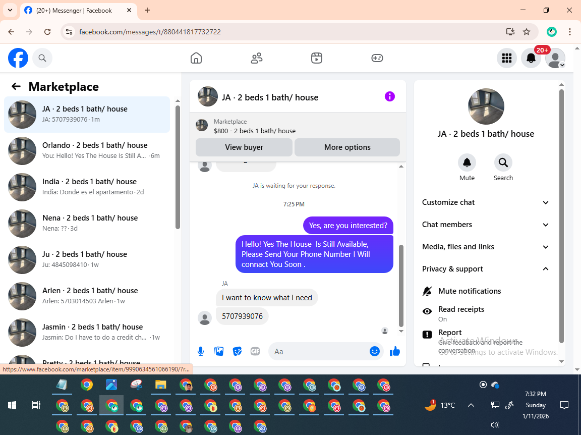
Task: Click the chat messages scrollbar
Action: pos(401,286)
